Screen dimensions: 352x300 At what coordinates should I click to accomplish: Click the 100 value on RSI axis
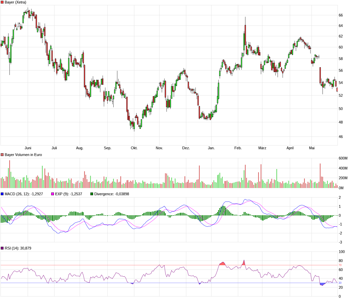[342, 252]
